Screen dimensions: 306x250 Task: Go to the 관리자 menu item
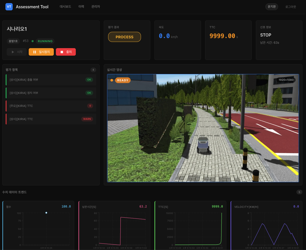(96, 7)
